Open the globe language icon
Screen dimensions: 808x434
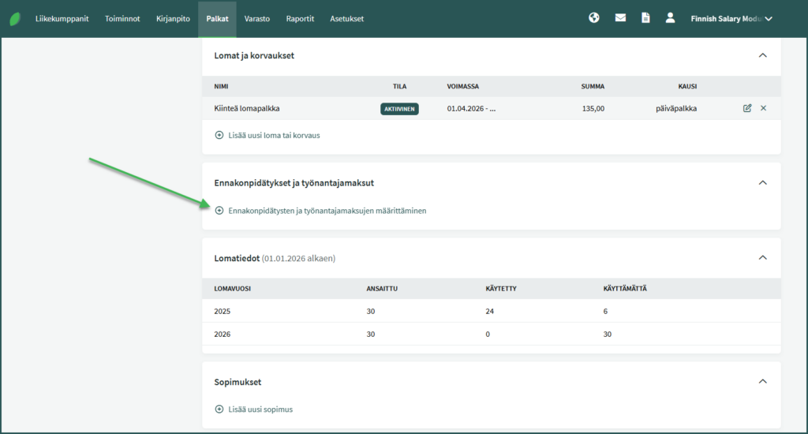tap(594, 18)
